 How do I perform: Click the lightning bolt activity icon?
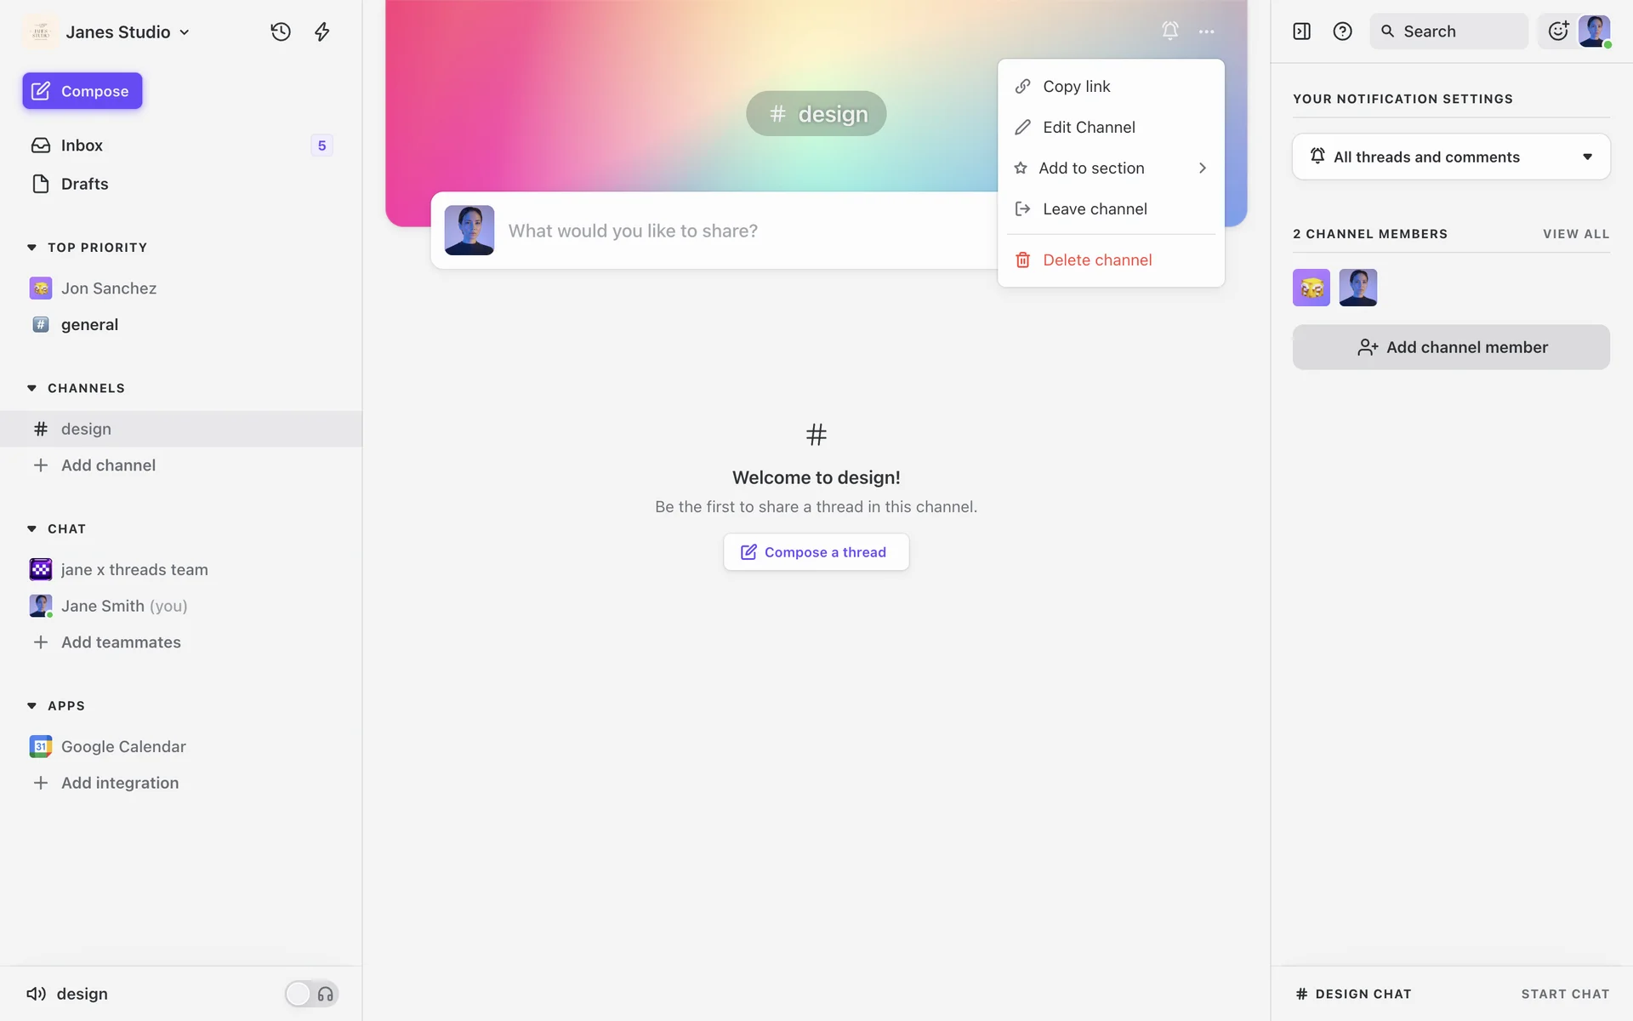tap(322, 31)
